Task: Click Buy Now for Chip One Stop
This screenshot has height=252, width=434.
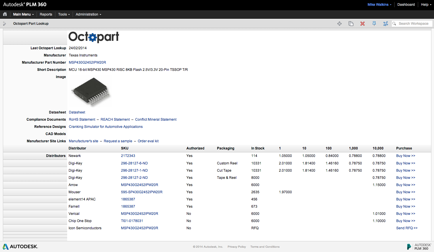Action: pyautogui.click(x=406, y=221)
